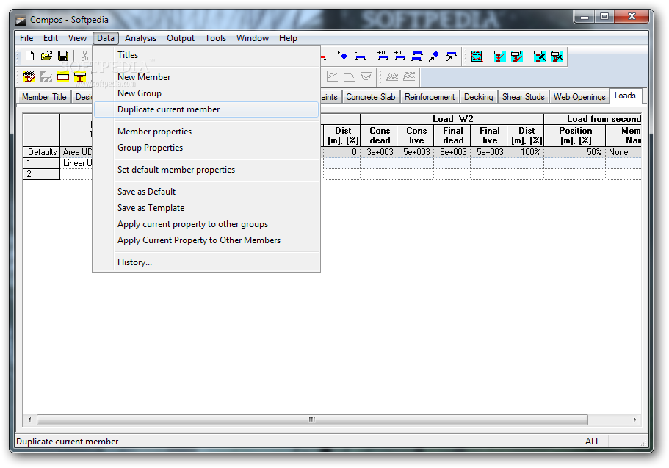
Task: Choose Titles from the Data menu
Action: click(x=206, y=55)
